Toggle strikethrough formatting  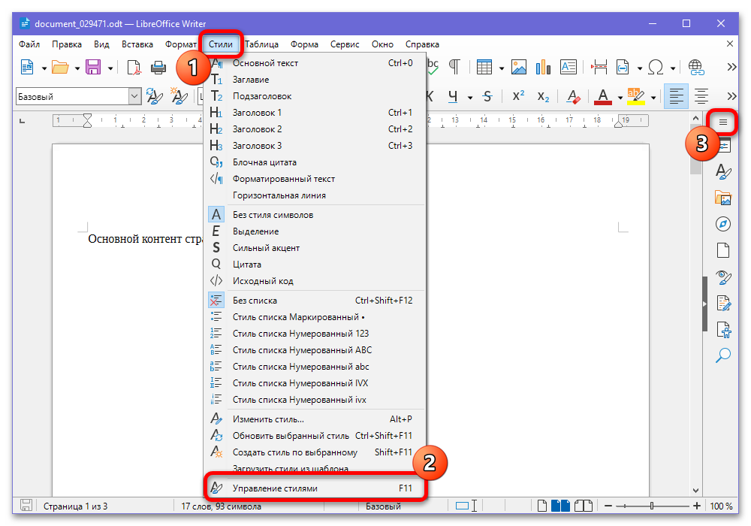pos(487,96)
